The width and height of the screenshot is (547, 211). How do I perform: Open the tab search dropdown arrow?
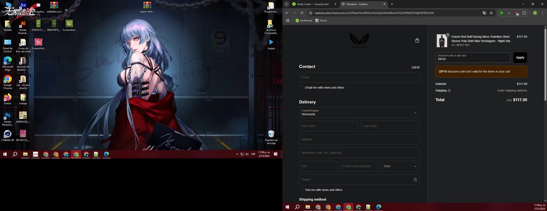pos(287,4)
